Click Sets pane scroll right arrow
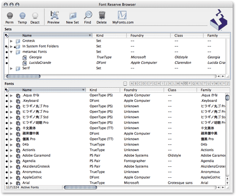Screen dimensions: 236x196 (x=223, y=76)
